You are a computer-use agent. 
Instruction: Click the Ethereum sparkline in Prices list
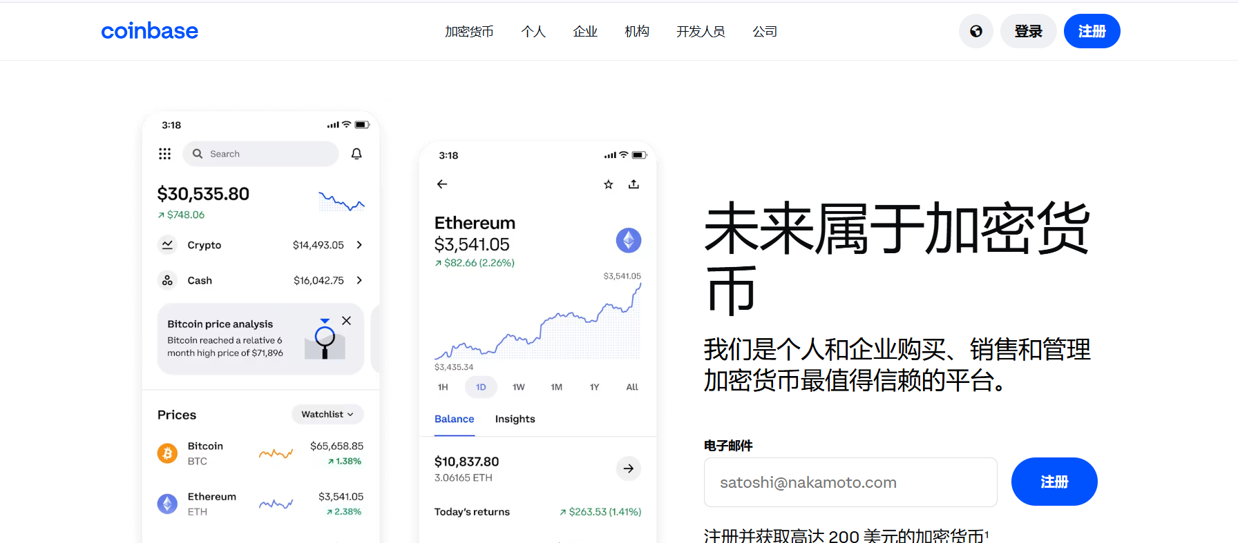276,504
